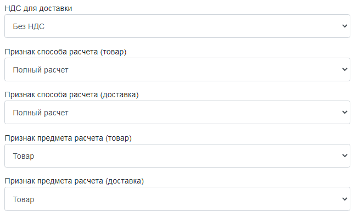Screen dimensions: 358x217
Task: Click the Признак способа расчета (доставка) label
Action: (72, 95)
